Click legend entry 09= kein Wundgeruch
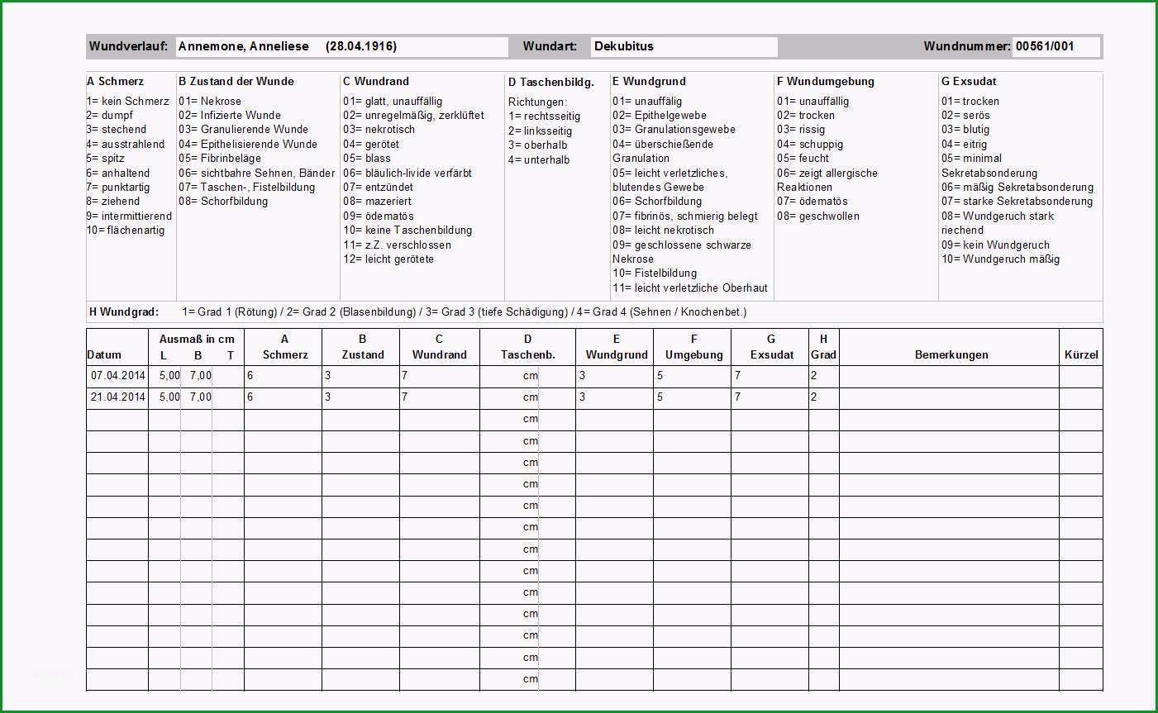Image resolution: width=1158 pixels, height=713 pixels. click(995, 245)
